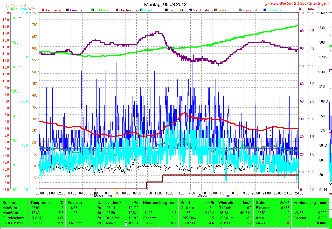
Task: Select the Luftdruck header in the table
Action: [112, 203]
